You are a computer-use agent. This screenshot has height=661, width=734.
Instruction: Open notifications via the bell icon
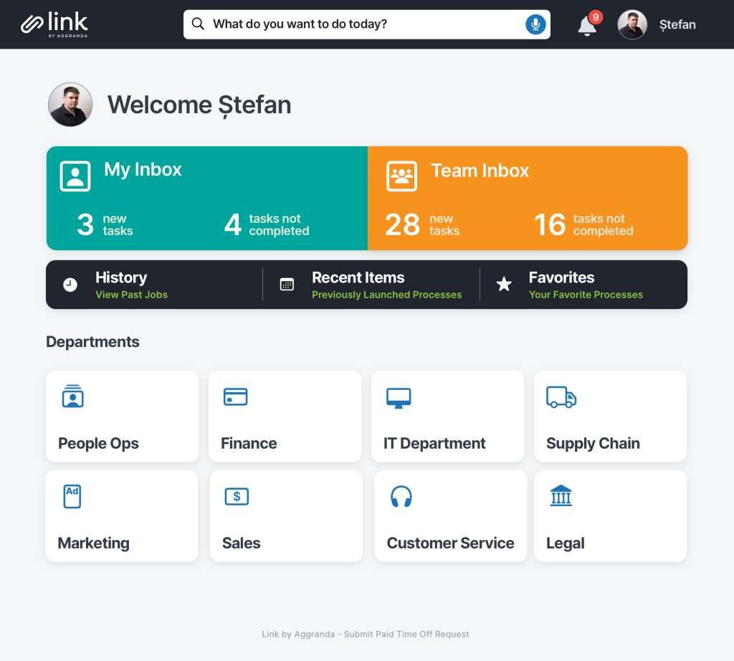point(586,25)
